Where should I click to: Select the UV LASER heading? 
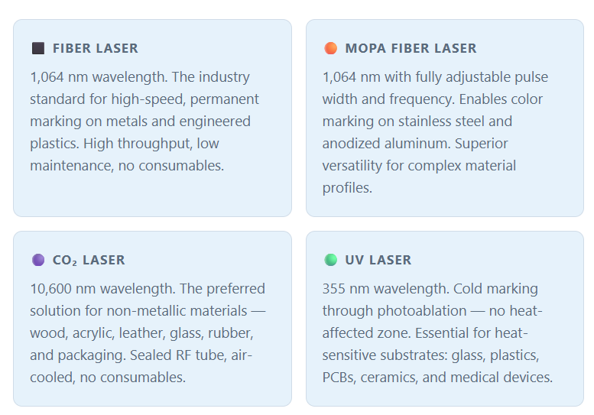[x=378, y=260]
